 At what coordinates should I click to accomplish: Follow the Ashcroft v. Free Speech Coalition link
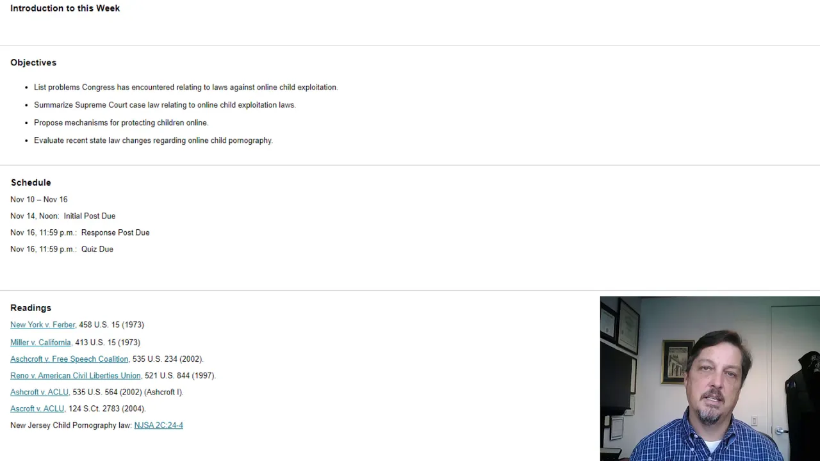(70, 359)
